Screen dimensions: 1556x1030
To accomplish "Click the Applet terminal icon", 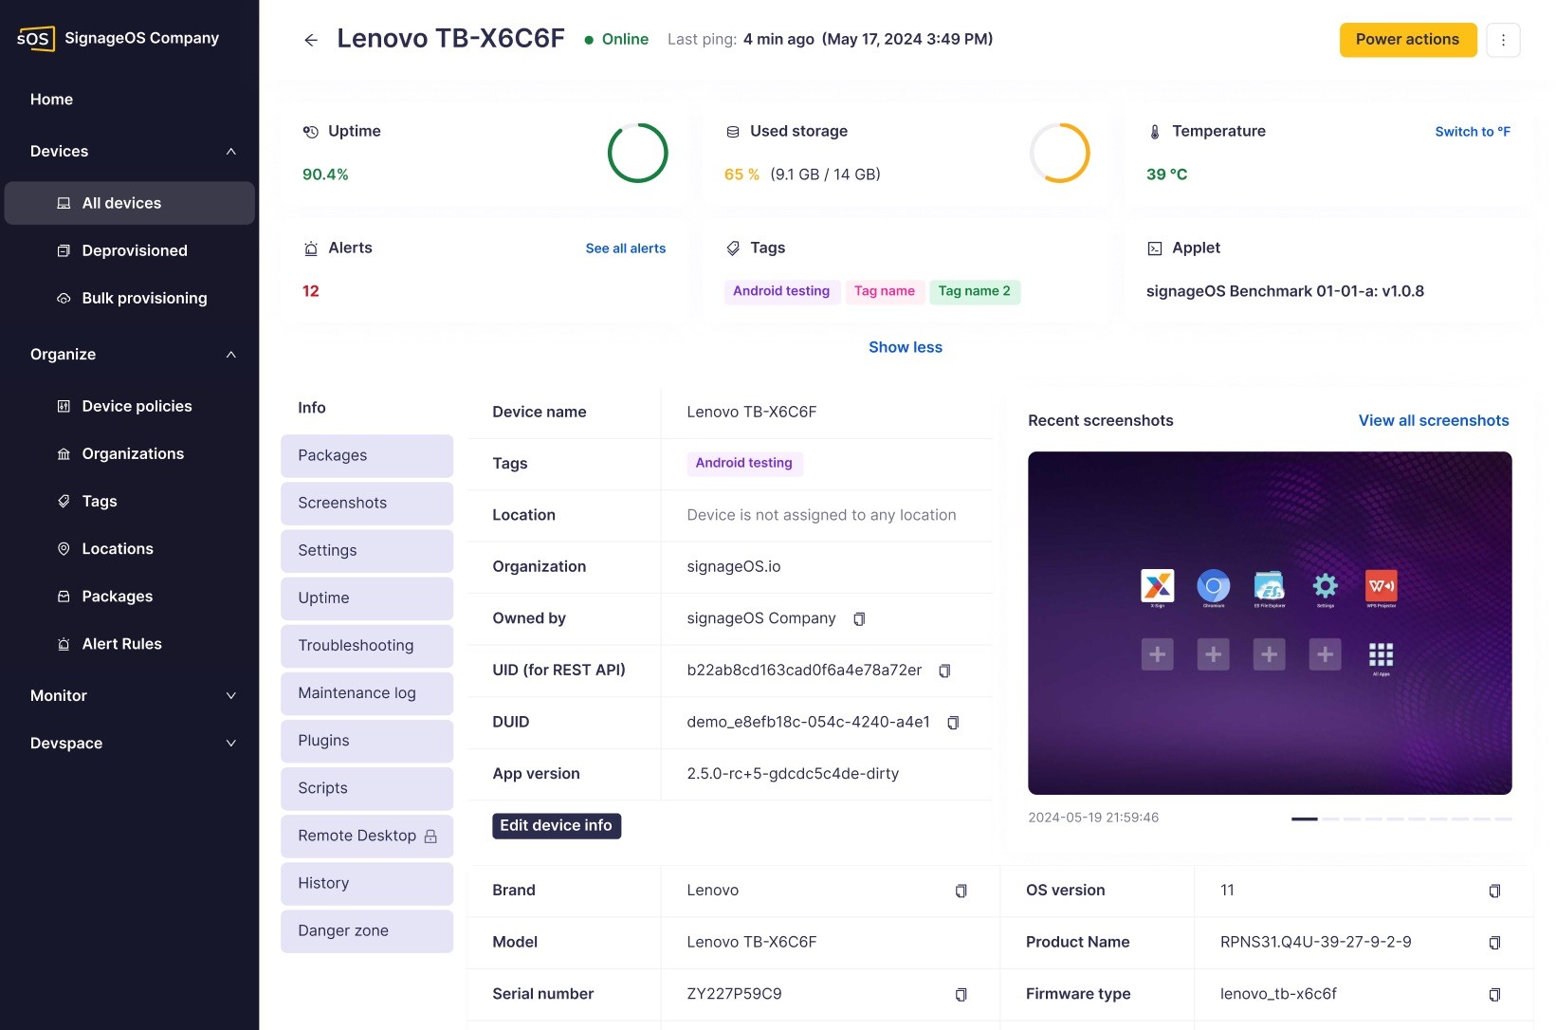I will point(1154,248).
